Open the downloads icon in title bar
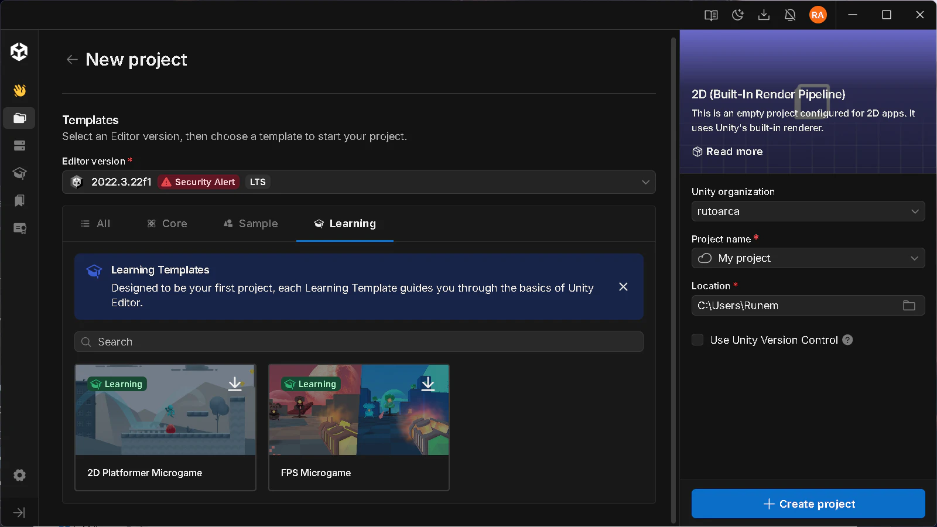Screen dimensions: 937x527 click(764, 15)
